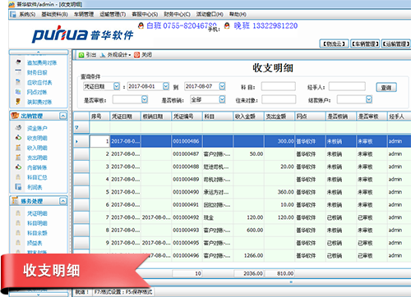Image resolution: width=411 pixels, height=297 pixels.
Task: Click the 凭证明细 sidebar icon
Action: click(x=18, y=213)
